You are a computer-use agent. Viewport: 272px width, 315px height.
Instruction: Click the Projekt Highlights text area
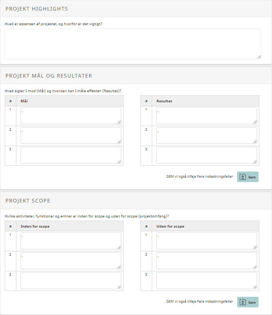pos(133,44)
